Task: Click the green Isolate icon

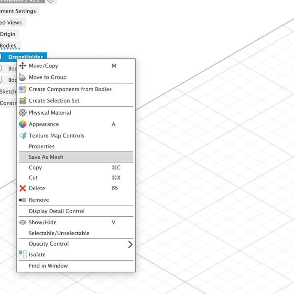Action: click(x=23, y=255)
